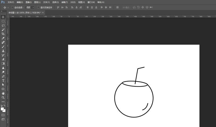Select the Eraser tool
The width and height of the screenshot is (216, 127).
[3, 59]
